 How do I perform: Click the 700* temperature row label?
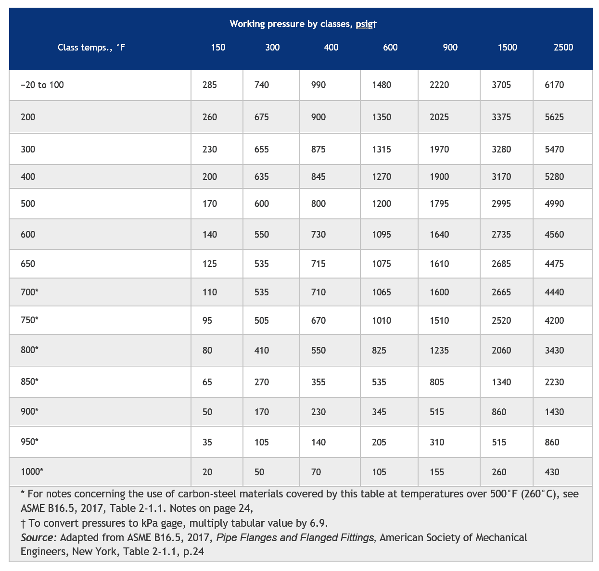(29, 292)
